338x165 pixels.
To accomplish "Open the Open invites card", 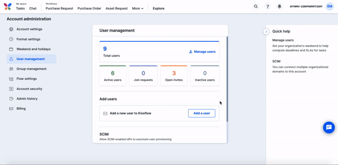I will coord(174,76).
